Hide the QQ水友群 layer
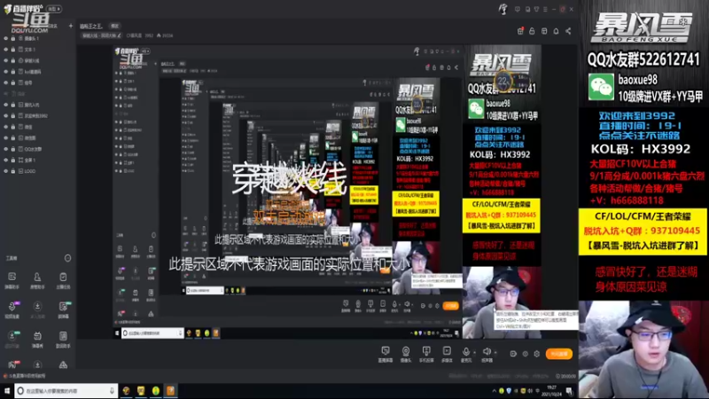The height and width of the screenshot is (399, 709). (x=6, y=149)
